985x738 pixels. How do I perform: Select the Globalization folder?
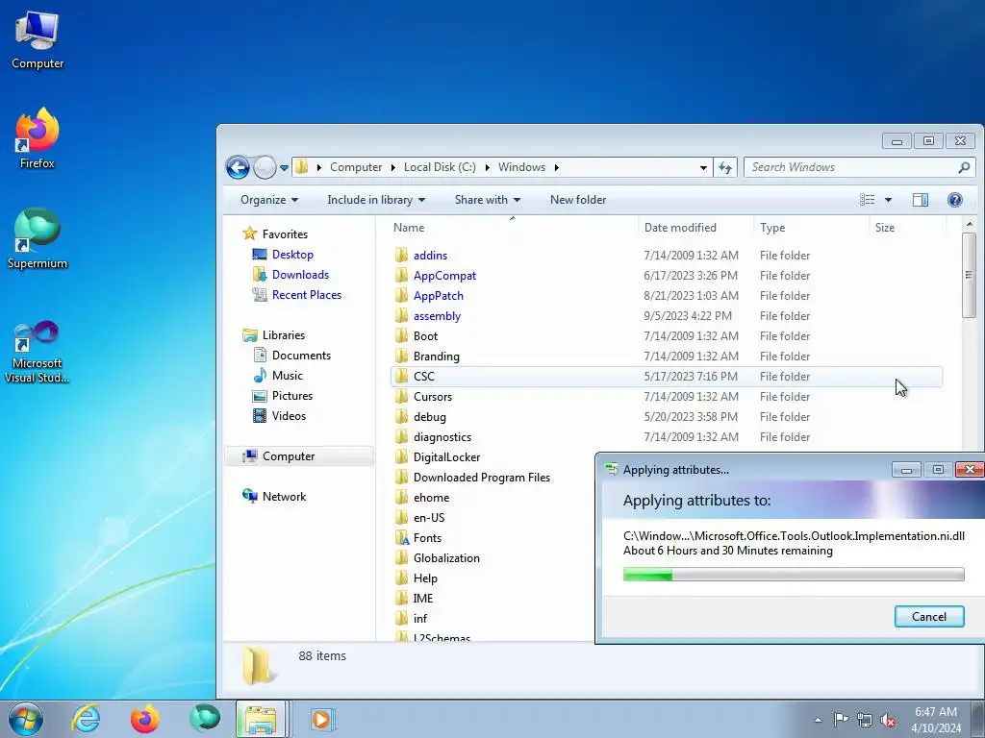(x=446, y=558)
